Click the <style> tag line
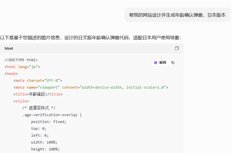 pos(21,101)
